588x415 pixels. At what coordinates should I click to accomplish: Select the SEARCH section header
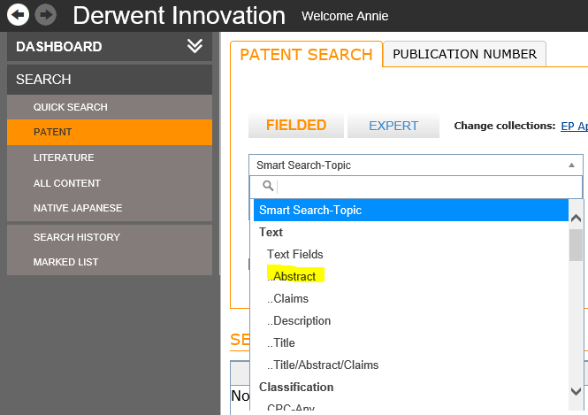110,80
